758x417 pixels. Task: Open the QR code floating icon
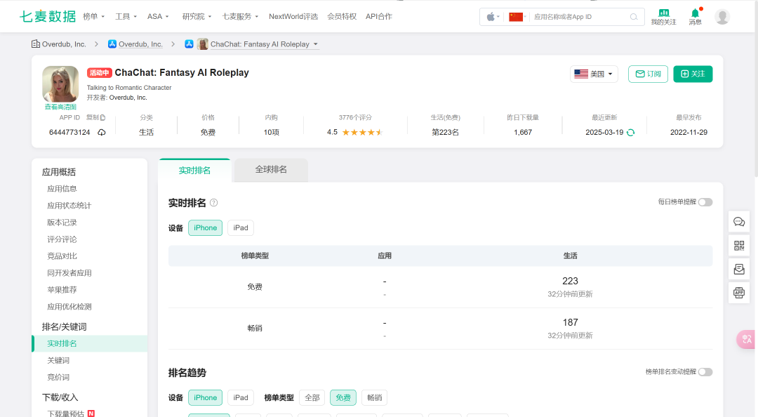coord(739,246)
